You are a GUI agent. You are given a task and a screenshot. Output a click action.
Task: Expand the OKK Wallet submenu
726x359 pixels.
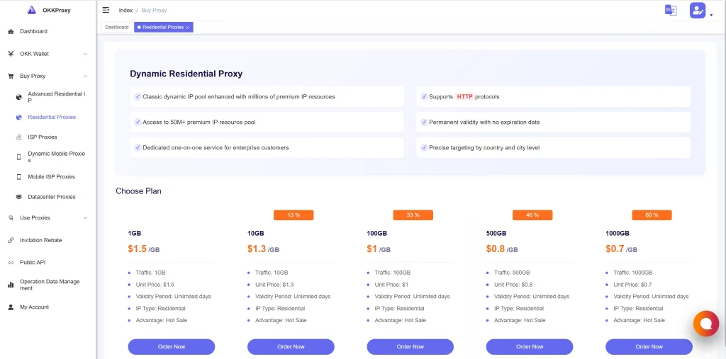[85, 54]
